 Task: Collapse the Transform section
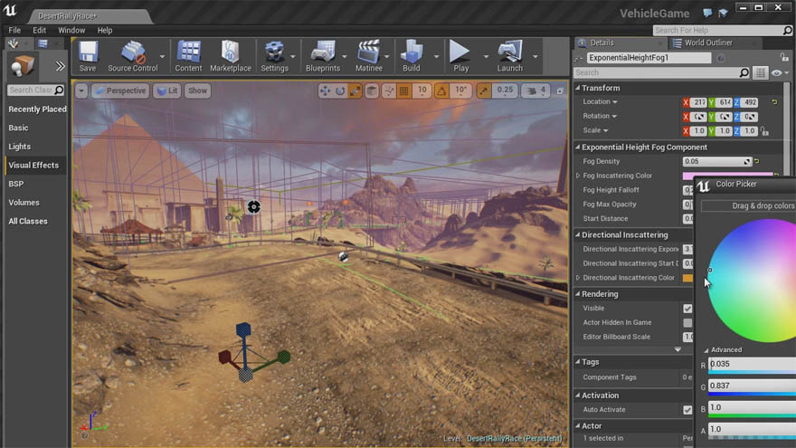click(578, 88)
